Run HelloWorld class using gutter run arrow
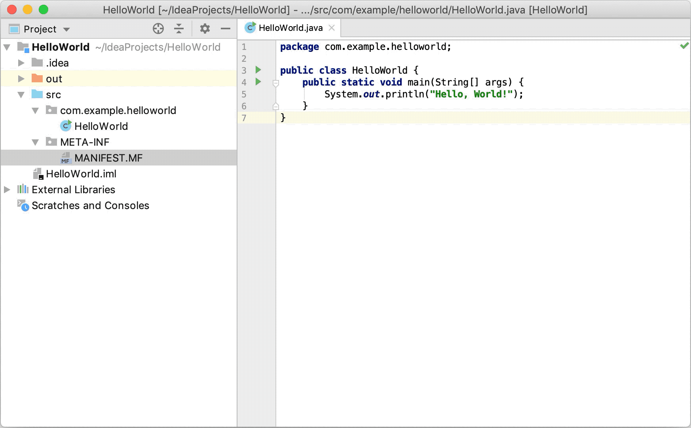This screenshot has width=691, height=428. pyautogui.click(x=258, y=70)
